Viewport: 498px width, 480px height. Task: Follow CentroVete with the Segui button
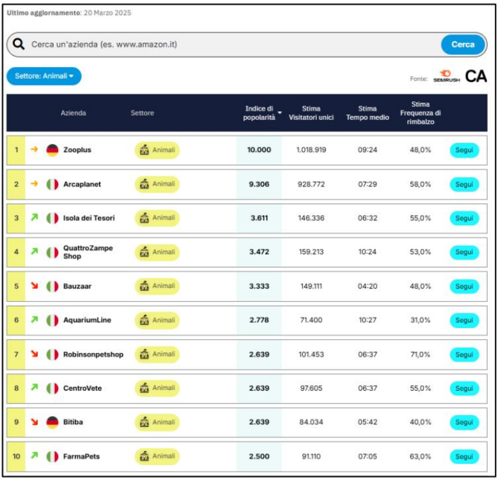(464, 388)
